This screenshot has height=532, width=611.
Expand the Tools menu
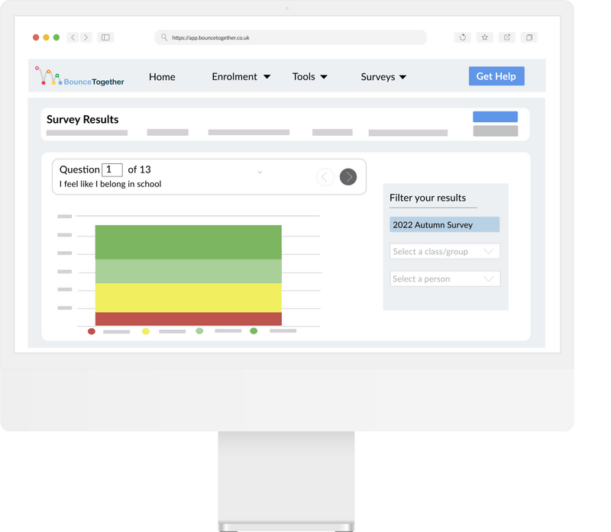[310, 77]
